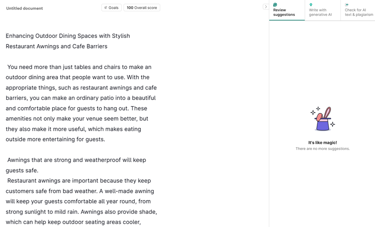Click the "There are no more suggestions" text
The height and width of the screenshot is (227, 375).
click(x=323, y=149)
